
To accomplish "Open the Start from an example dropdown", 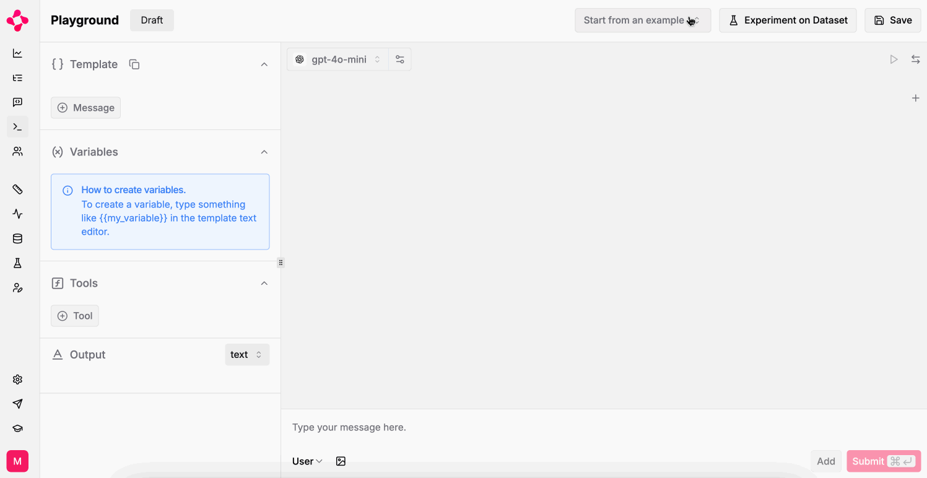I will tap(643, 20).
